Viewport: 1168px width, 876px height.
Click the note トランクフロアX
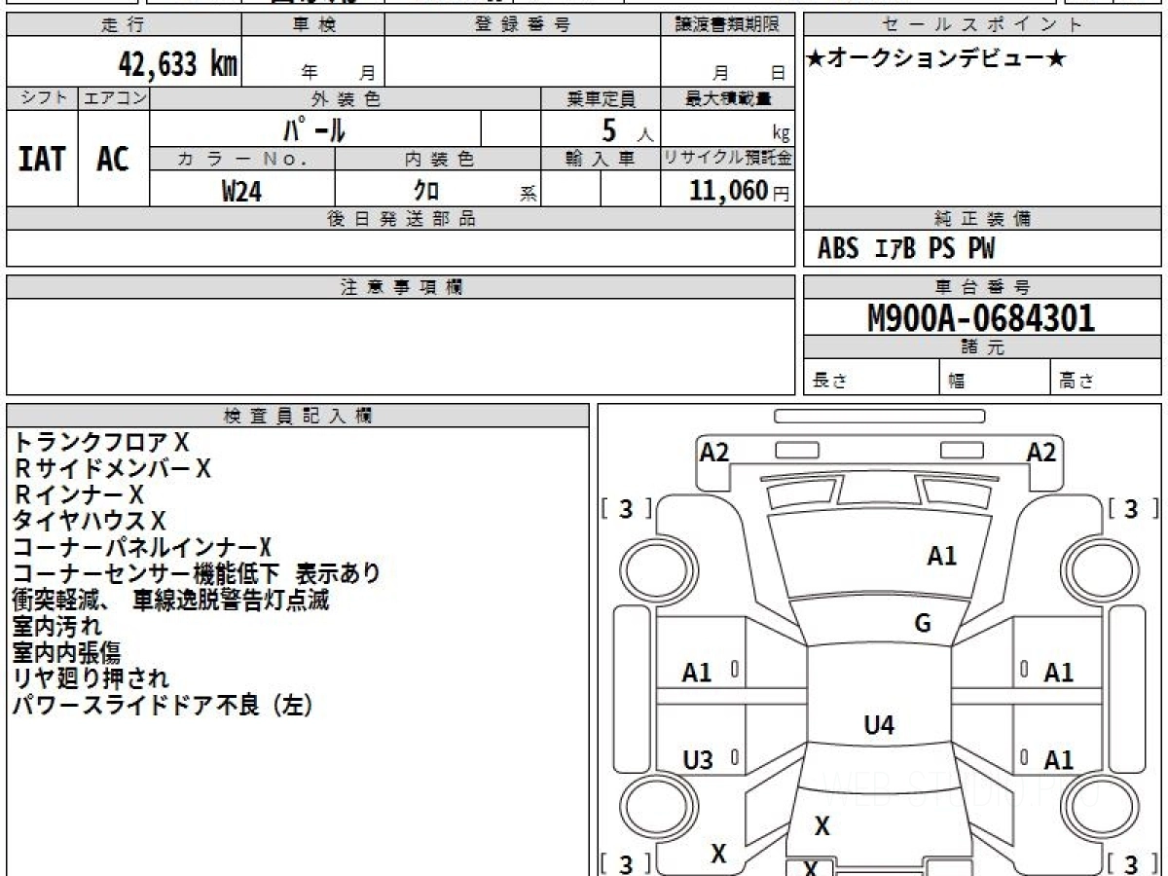pyautogui.click(x=100, y=442)
